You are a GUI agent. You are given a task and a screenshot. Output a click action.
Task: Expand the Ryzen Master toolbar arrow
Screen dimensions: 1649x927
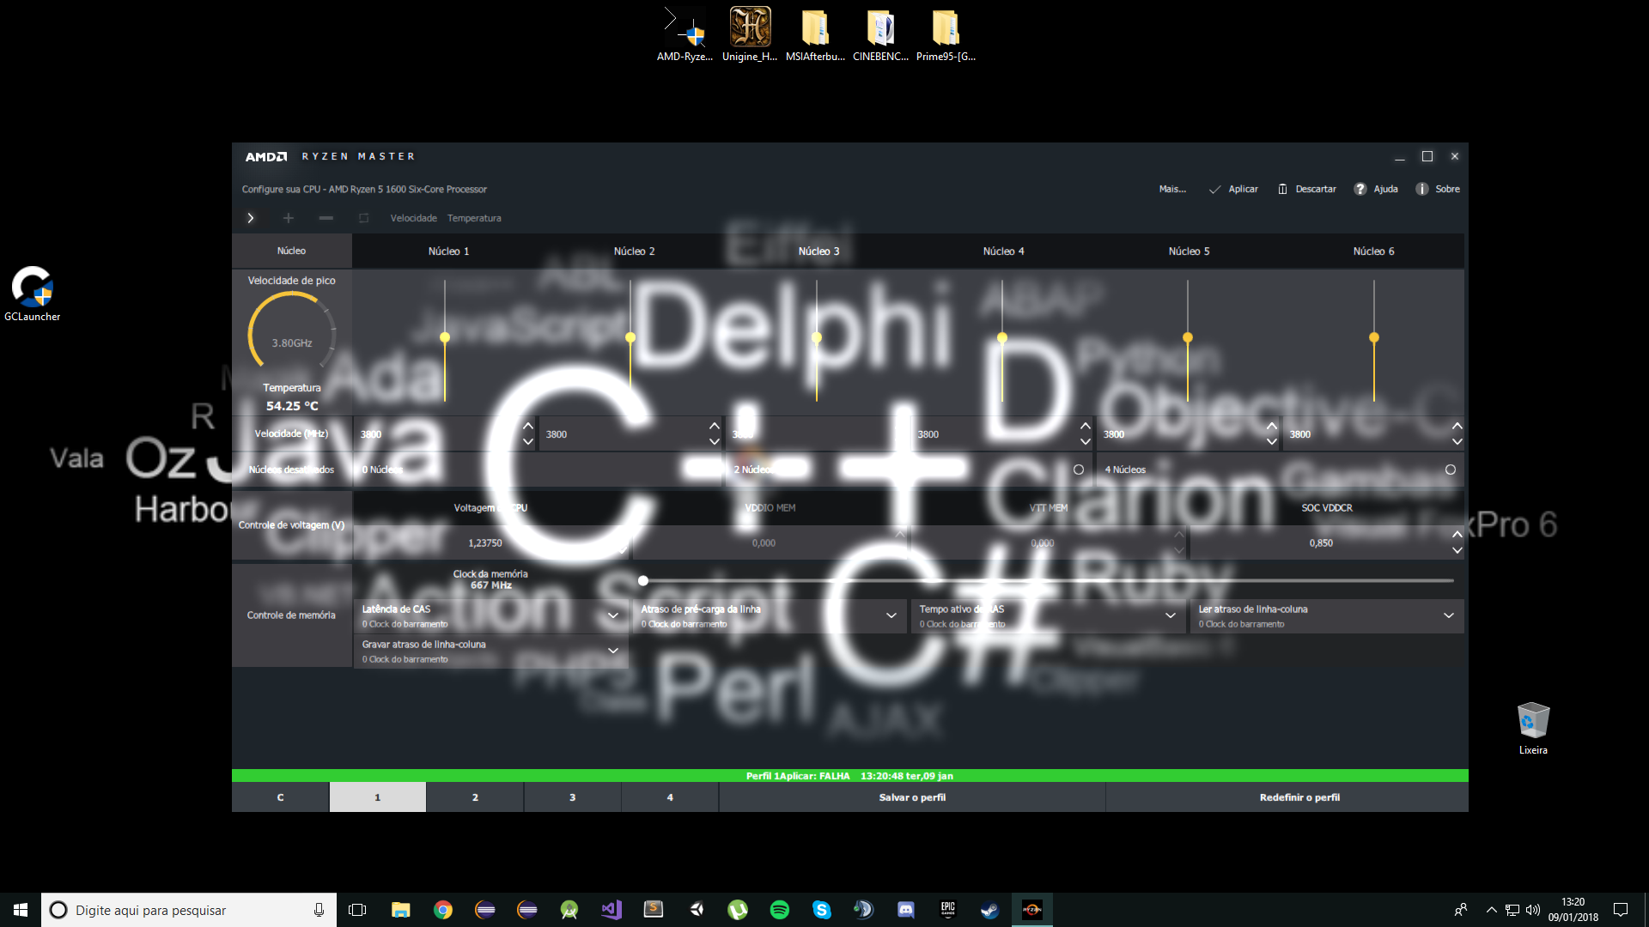click(x=250, y=218)
